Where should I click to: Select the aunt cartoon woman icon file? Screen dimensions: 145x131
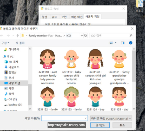[48, 67]
